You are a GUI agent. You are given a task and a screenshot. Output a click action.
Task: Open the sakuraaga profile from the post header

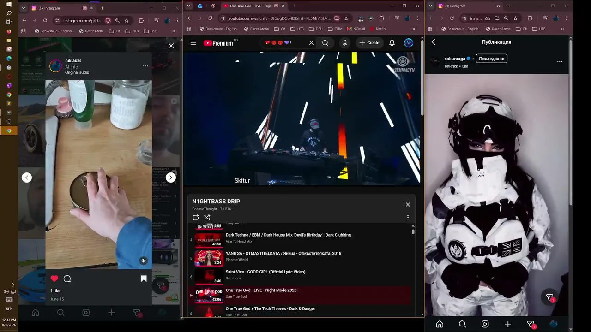[455, 59]
